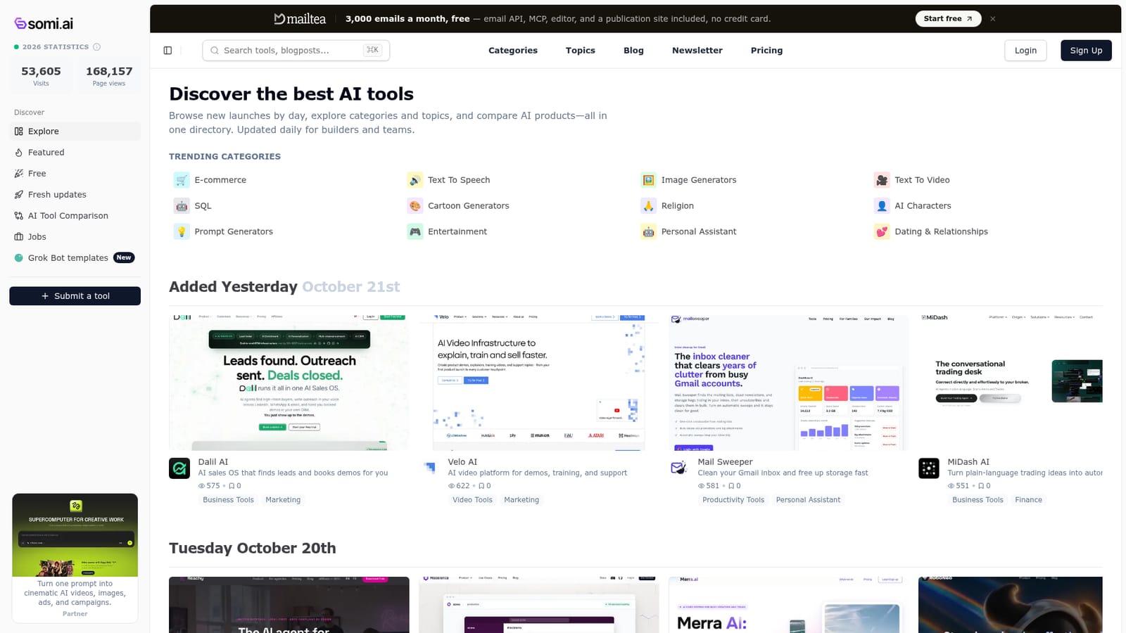This screenshot has width=1126, height=633.
Task: Go to the Blog page
Action: pos(633,51)
